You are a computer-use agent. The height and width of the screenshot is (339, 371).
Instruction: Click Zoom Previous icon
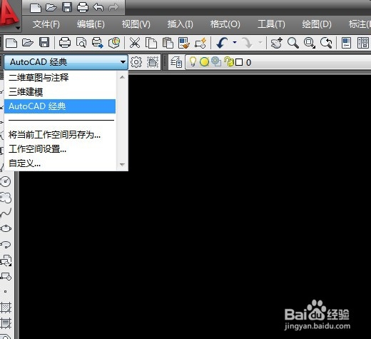[326, 43]
